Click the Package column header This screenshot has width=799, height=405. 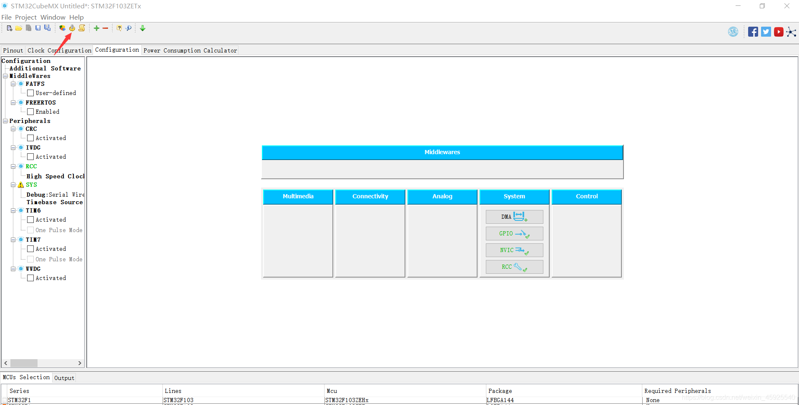point(564,391)
